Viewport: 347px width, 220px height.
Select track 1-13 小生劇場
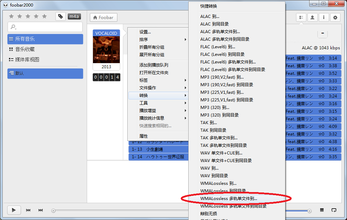tap(158, 149)
